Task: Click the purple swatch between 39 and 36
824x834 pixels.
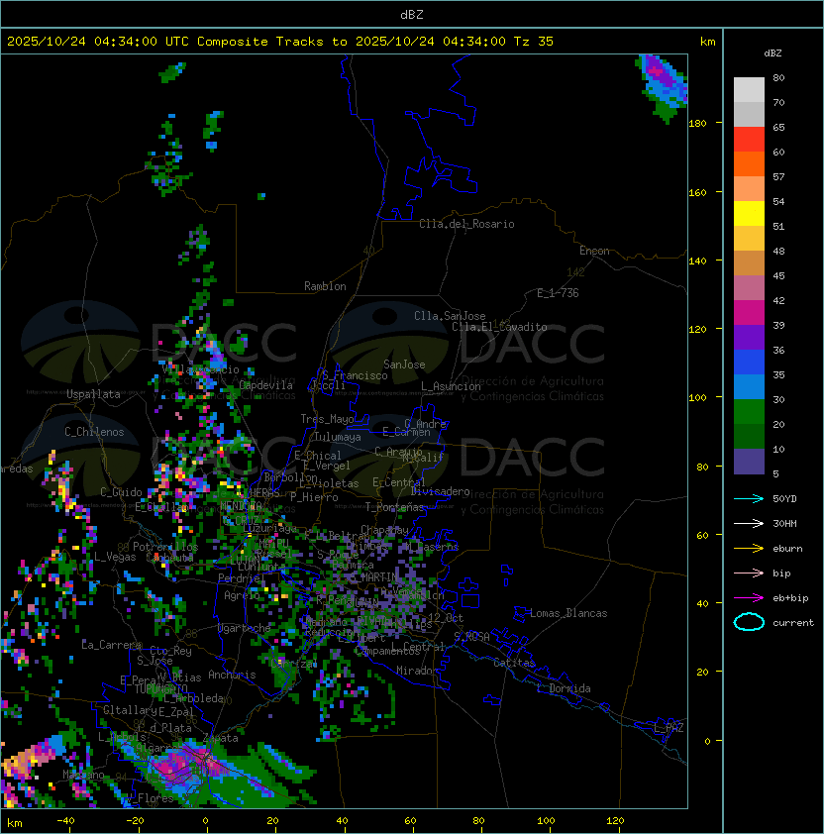Action: [749, 337]
